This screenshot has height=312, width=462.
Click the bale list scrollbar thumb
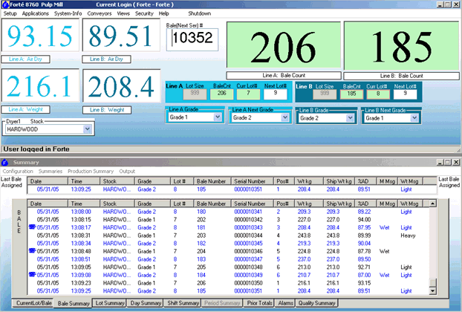pos(432,282)
